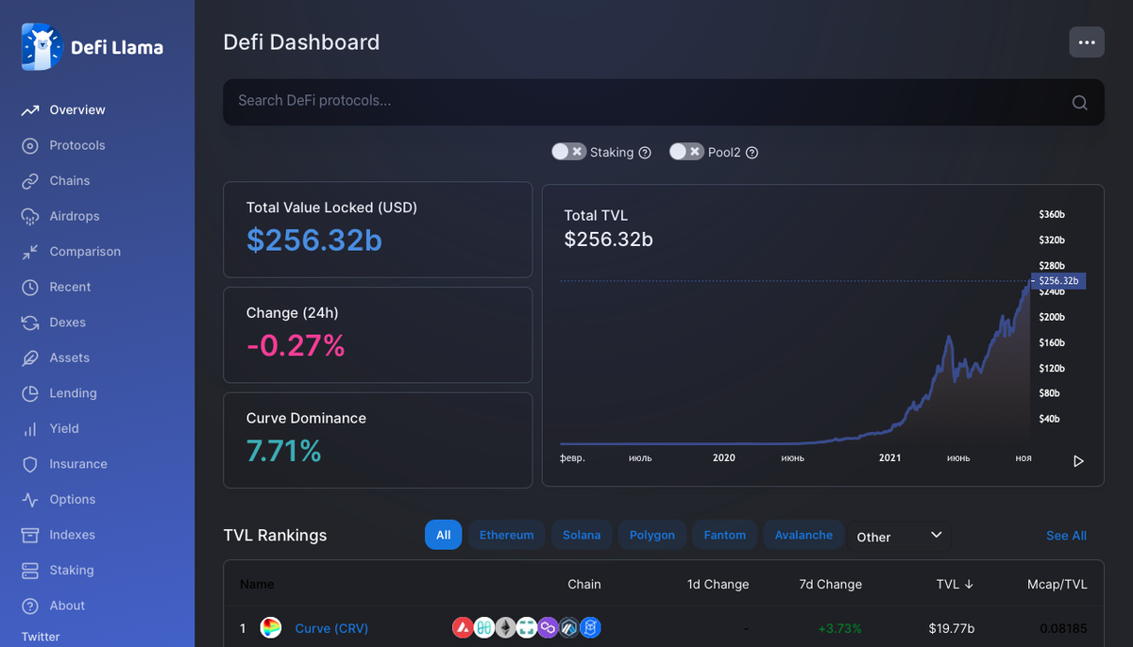Click the Assets feather icon
Screen dimensions: 1133x647
tap(30, 357)
